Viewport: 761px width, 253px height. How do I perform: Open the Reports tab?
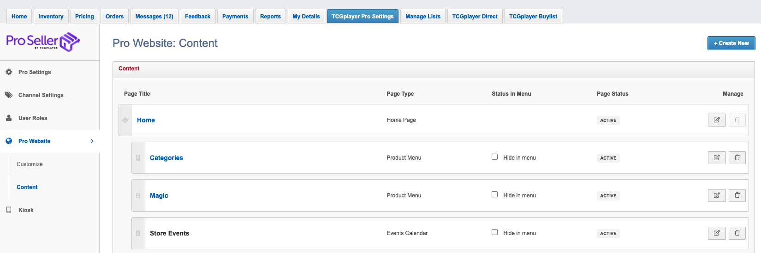tap(270, 17)
